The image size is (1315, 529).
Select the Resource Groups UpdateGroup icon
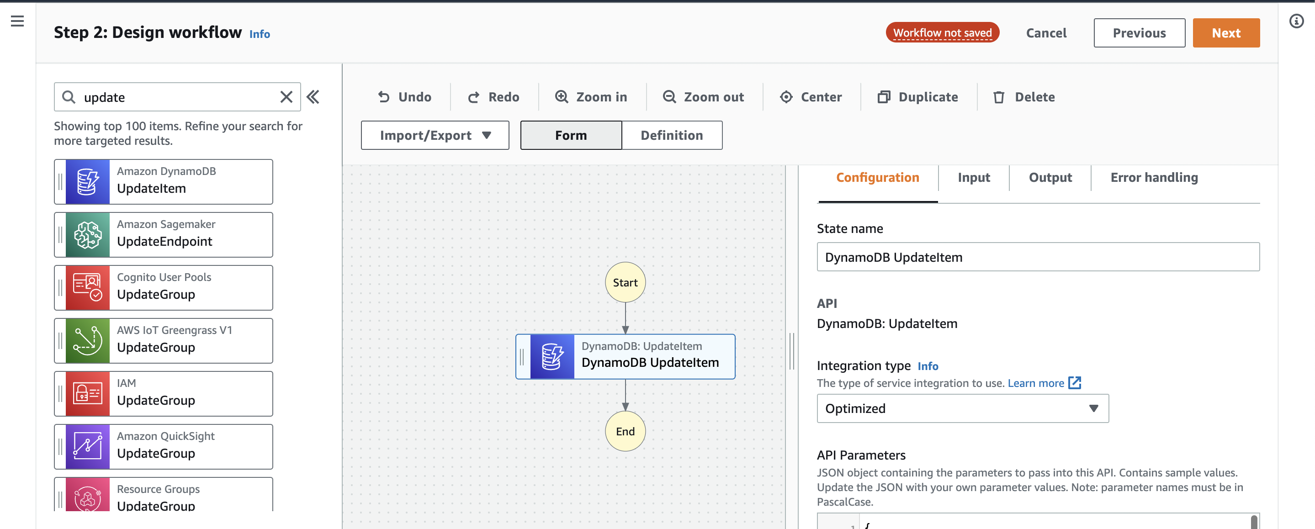88,495
